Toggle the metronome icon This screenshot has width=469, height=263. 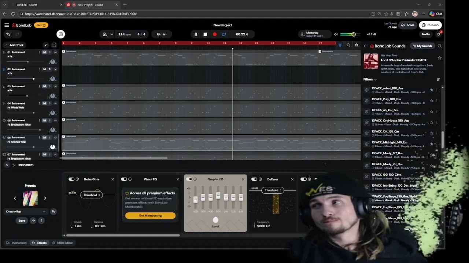pos(105,34)
